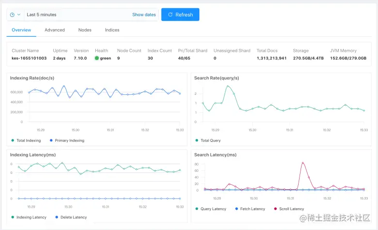Toggle Query Latency legend dot
The width and height of the screenshot is (378, 230).
pyautogui.click(x=197, y=209)
